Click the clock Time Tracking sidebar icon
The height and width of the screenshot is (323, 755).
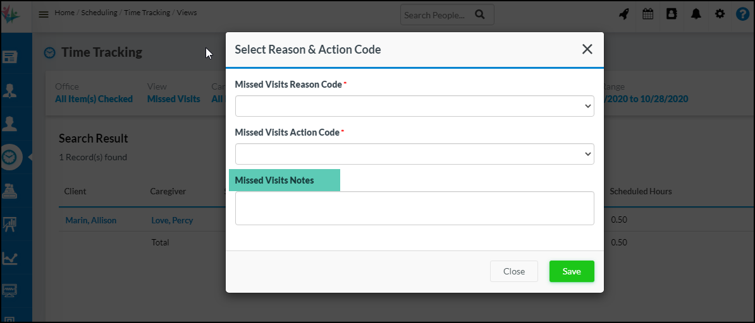[x=9, y=157]
